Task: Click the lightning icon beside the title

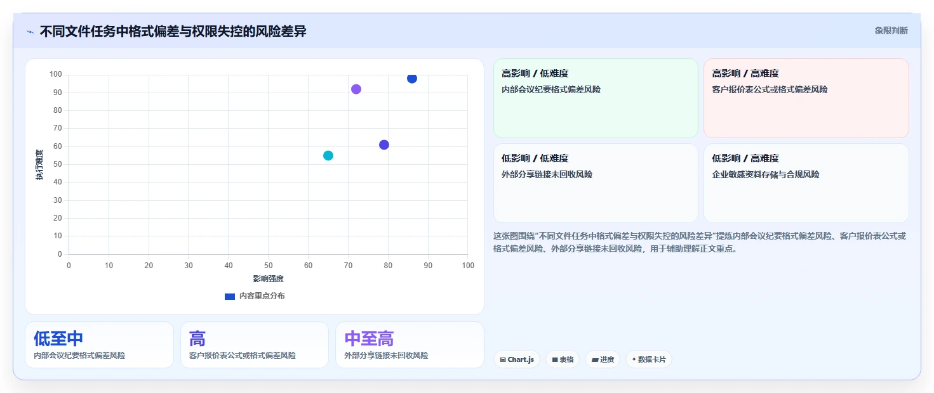Action: pyautogui.click(x=30, y=31)
